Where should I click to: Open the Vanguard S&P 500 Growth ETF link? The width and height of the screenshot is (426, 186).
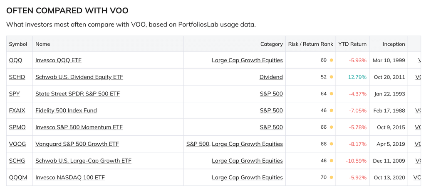(x=77, y=144)
